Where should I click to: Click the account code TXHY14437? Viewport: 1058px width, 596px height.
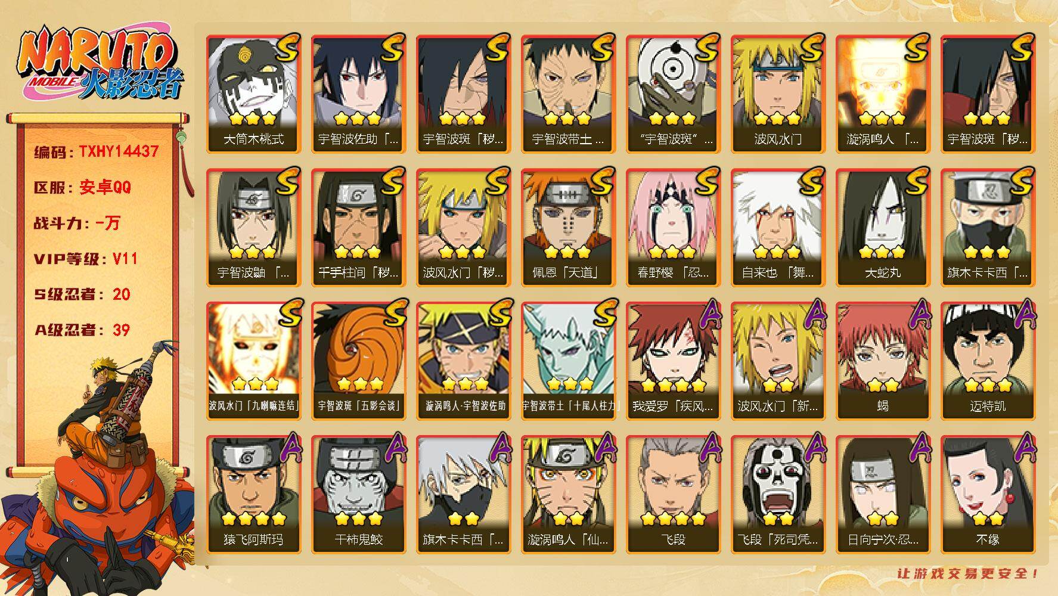pyautogui.click(x=119, y=152)
